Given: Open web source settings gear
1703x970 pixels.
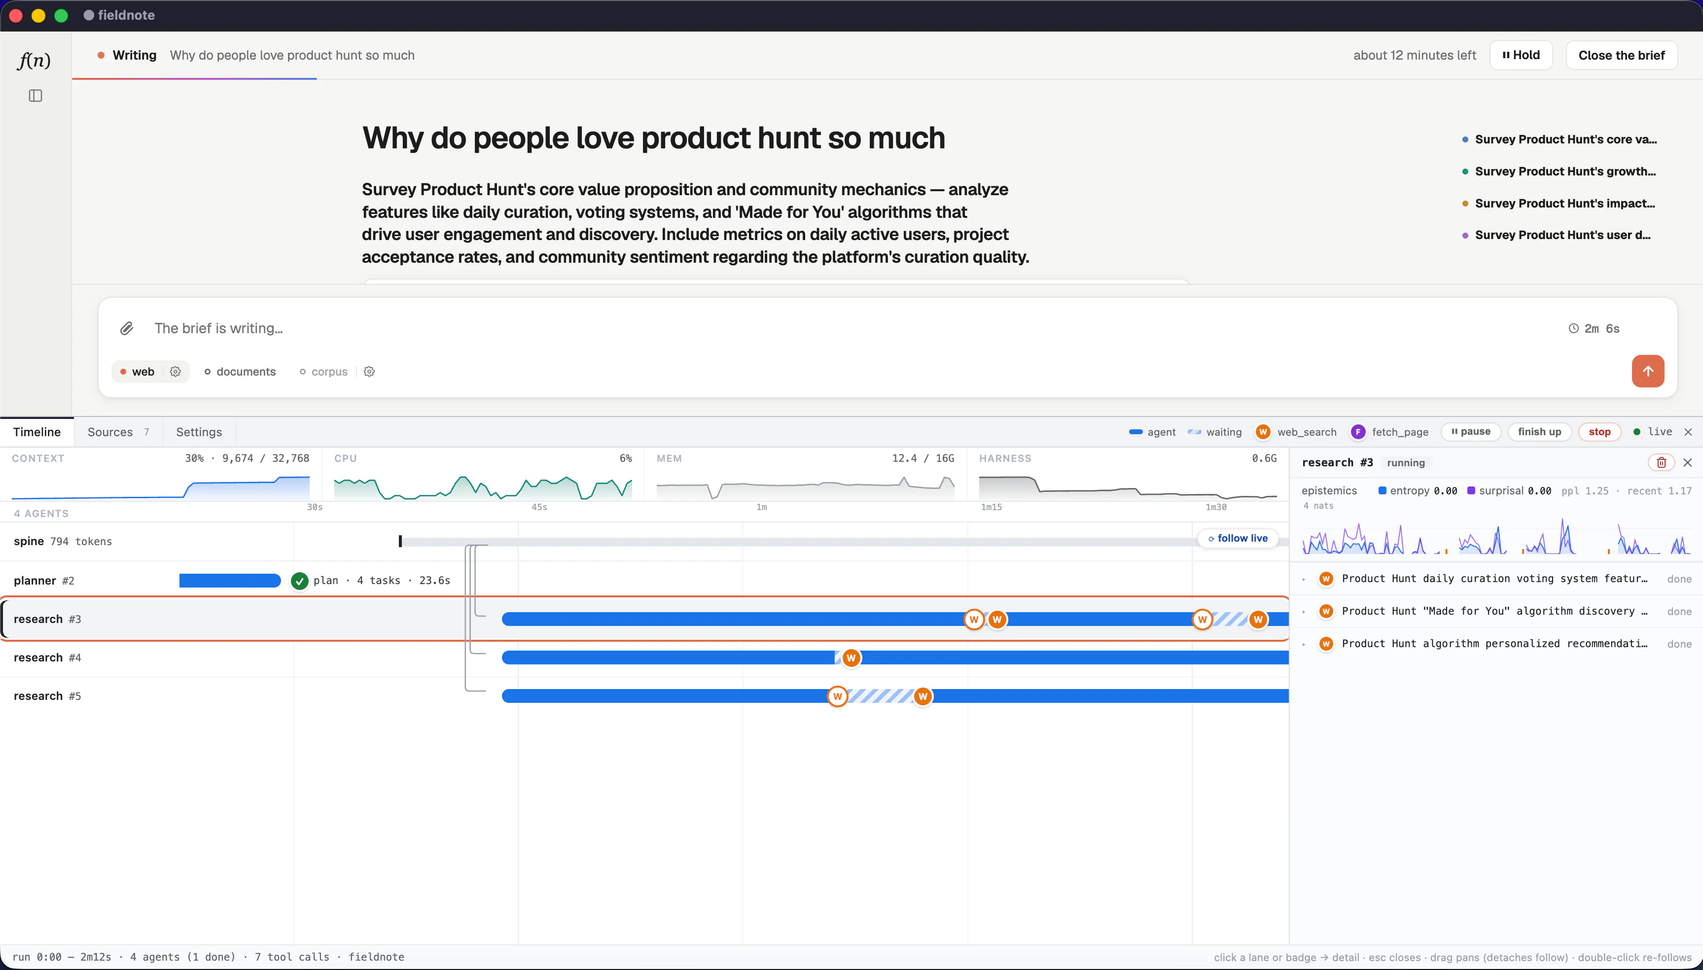Looking at the screenshot, I should [x=175, y=372].
